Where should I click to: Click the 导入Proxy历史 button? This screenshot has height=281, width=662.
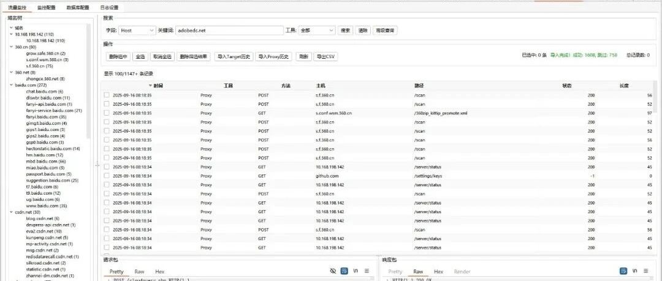point(274,56)
